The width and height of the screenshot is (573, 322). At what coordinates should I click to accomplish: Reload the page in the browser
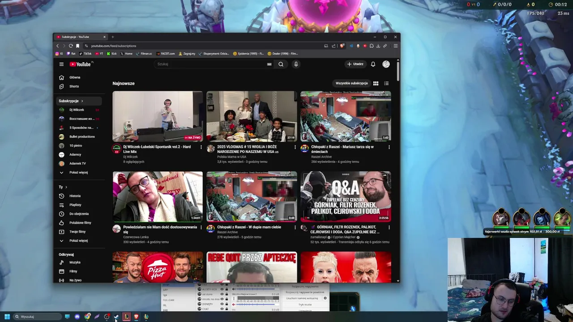pos(71,46)
